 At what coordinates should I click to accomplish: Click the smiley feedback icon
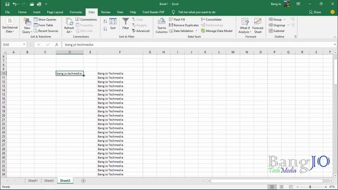point(332,12)
